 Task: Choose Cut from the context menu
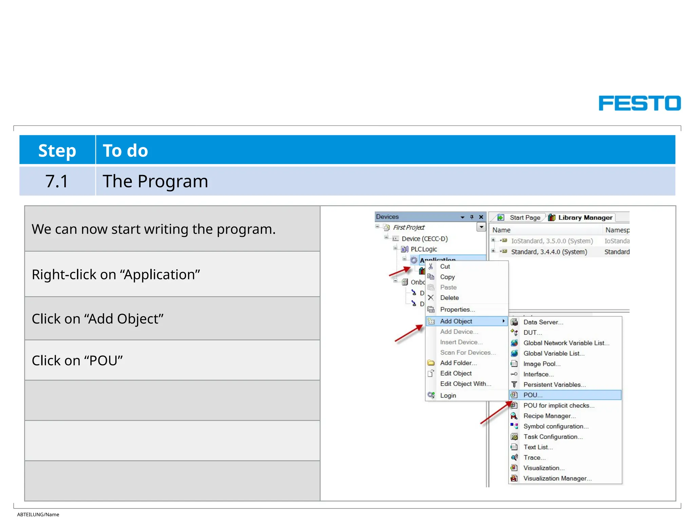(467, 266)
